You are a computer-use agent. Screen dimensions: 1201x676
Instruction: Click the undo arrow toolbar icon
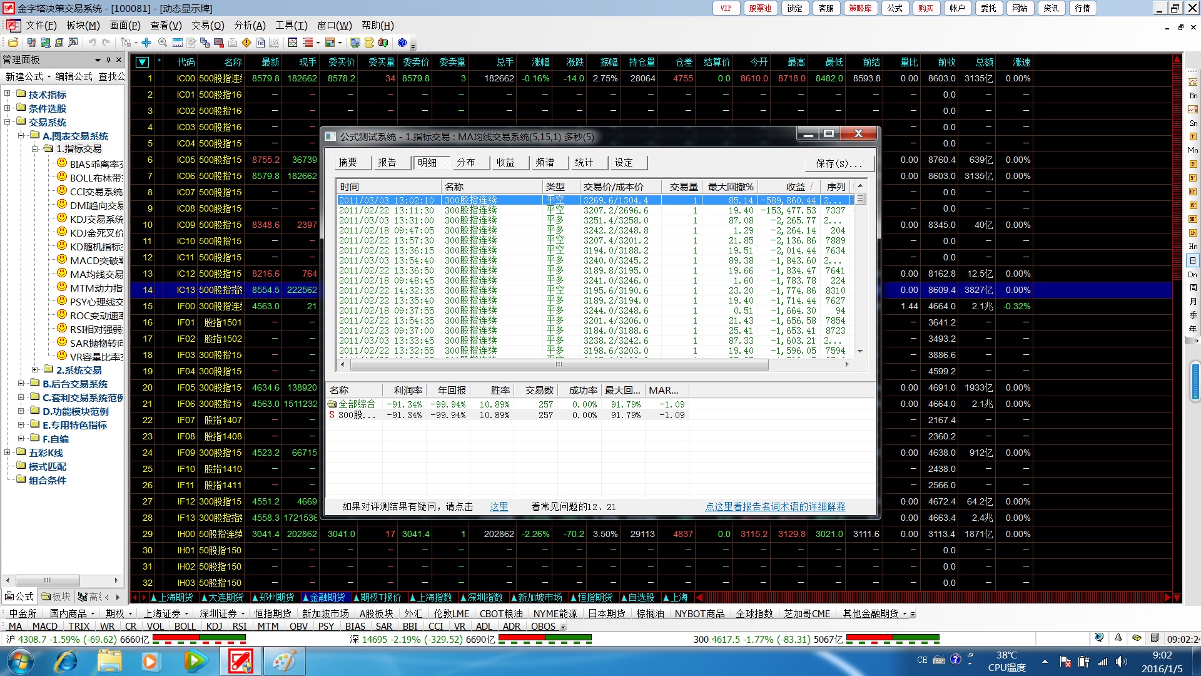pos(92,43)
